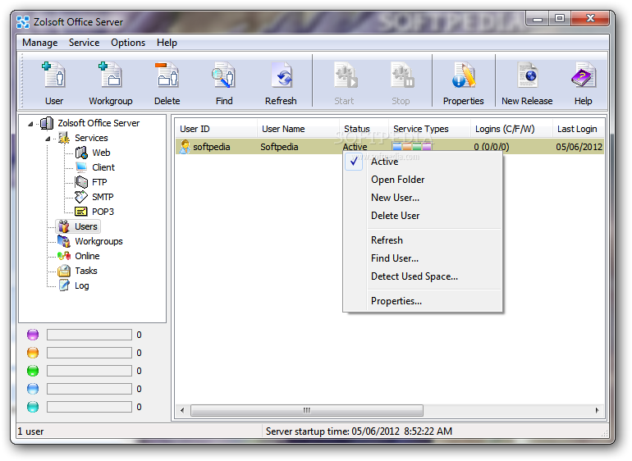Click the Delete toolbar icon
This screenshot has width=632, height=461.
167,75
